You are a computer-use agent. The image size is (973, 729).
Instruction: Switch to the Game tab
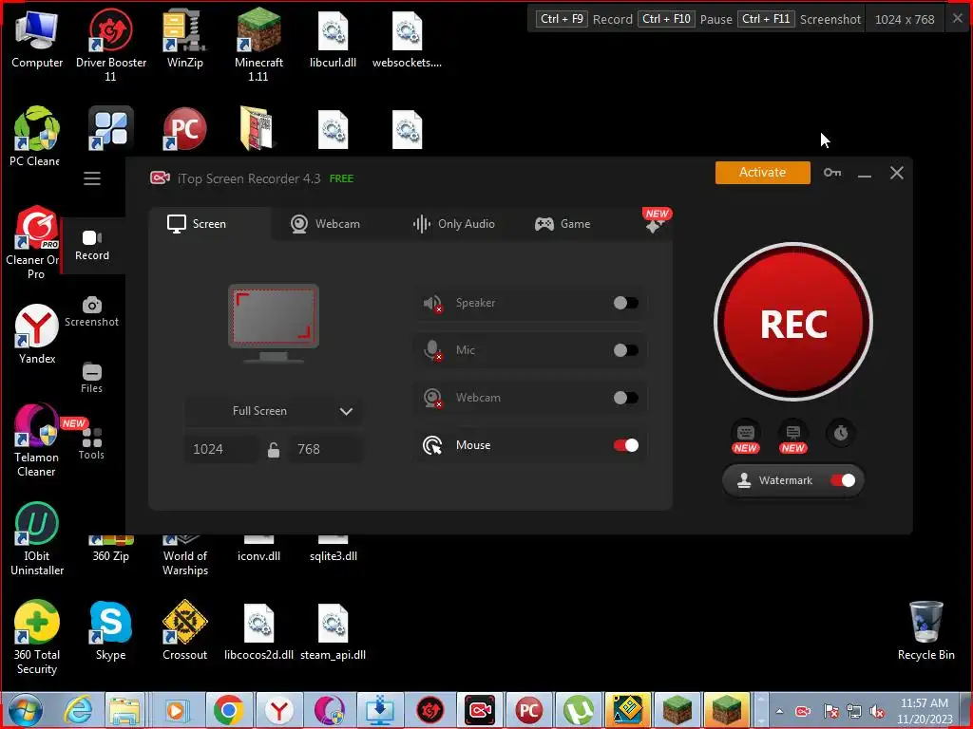tap(563, 224)
